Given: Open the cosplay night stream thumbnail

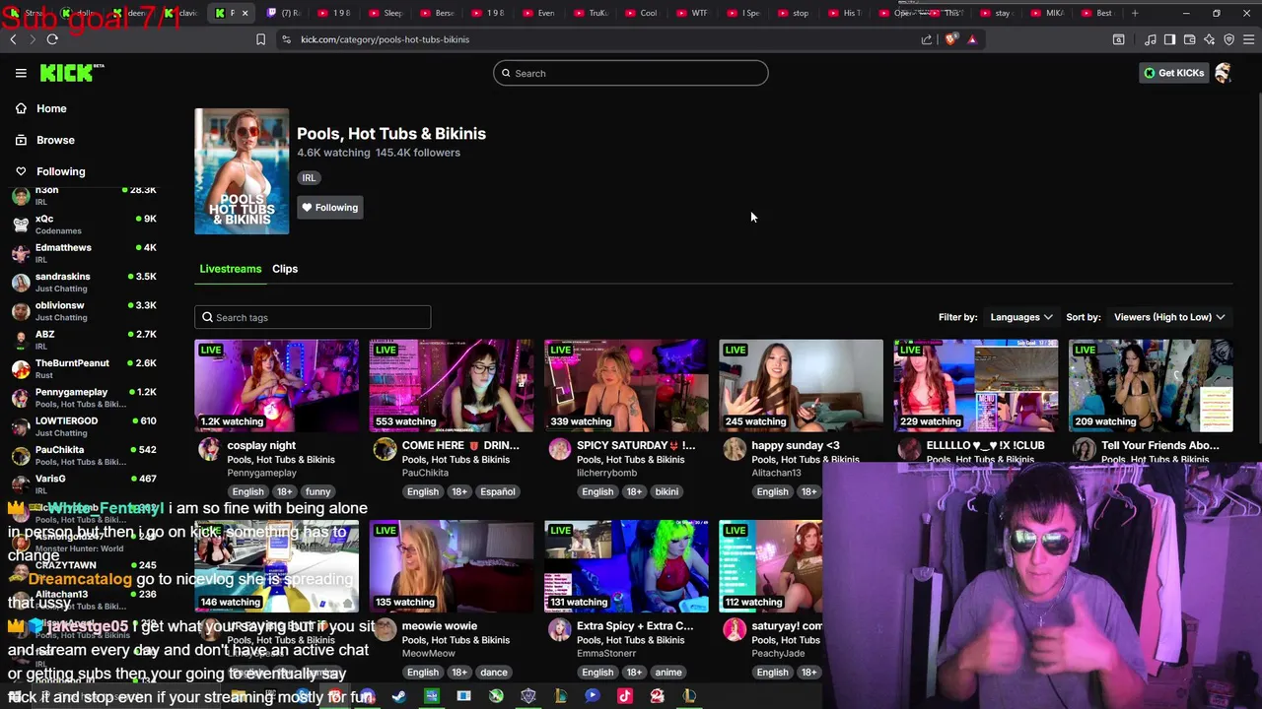Looking at the screenshot, I should click(277, 385).
